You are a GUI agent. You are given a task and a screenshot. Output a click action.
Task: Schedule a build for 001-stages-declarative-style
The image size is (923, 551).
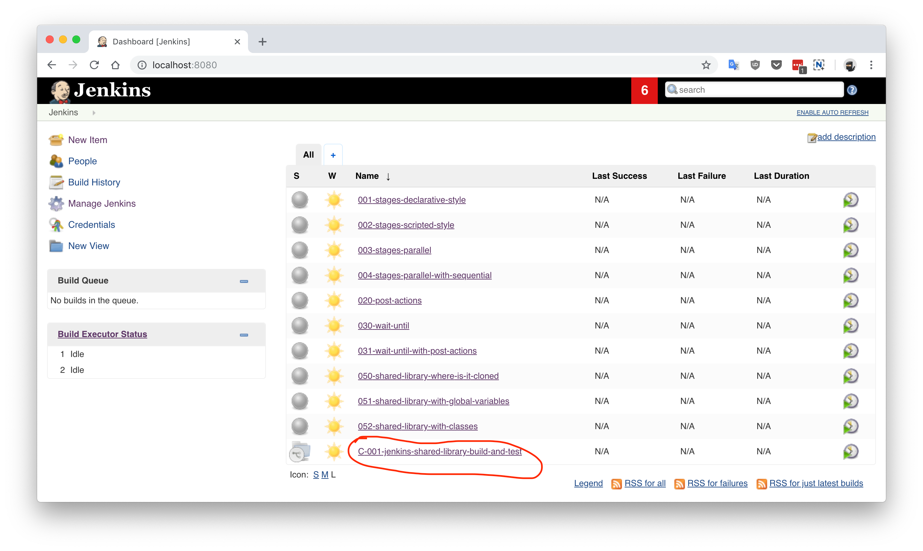850,200
